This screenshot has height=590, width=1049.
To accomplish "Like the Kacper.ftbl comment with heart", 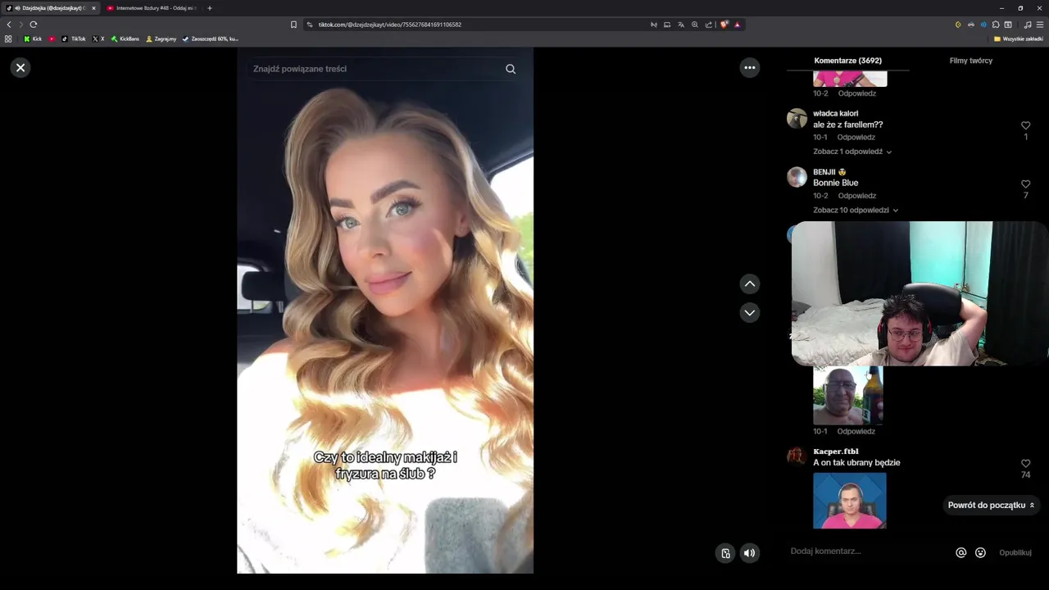I will pyautogui.click(x=1025, y=464).
